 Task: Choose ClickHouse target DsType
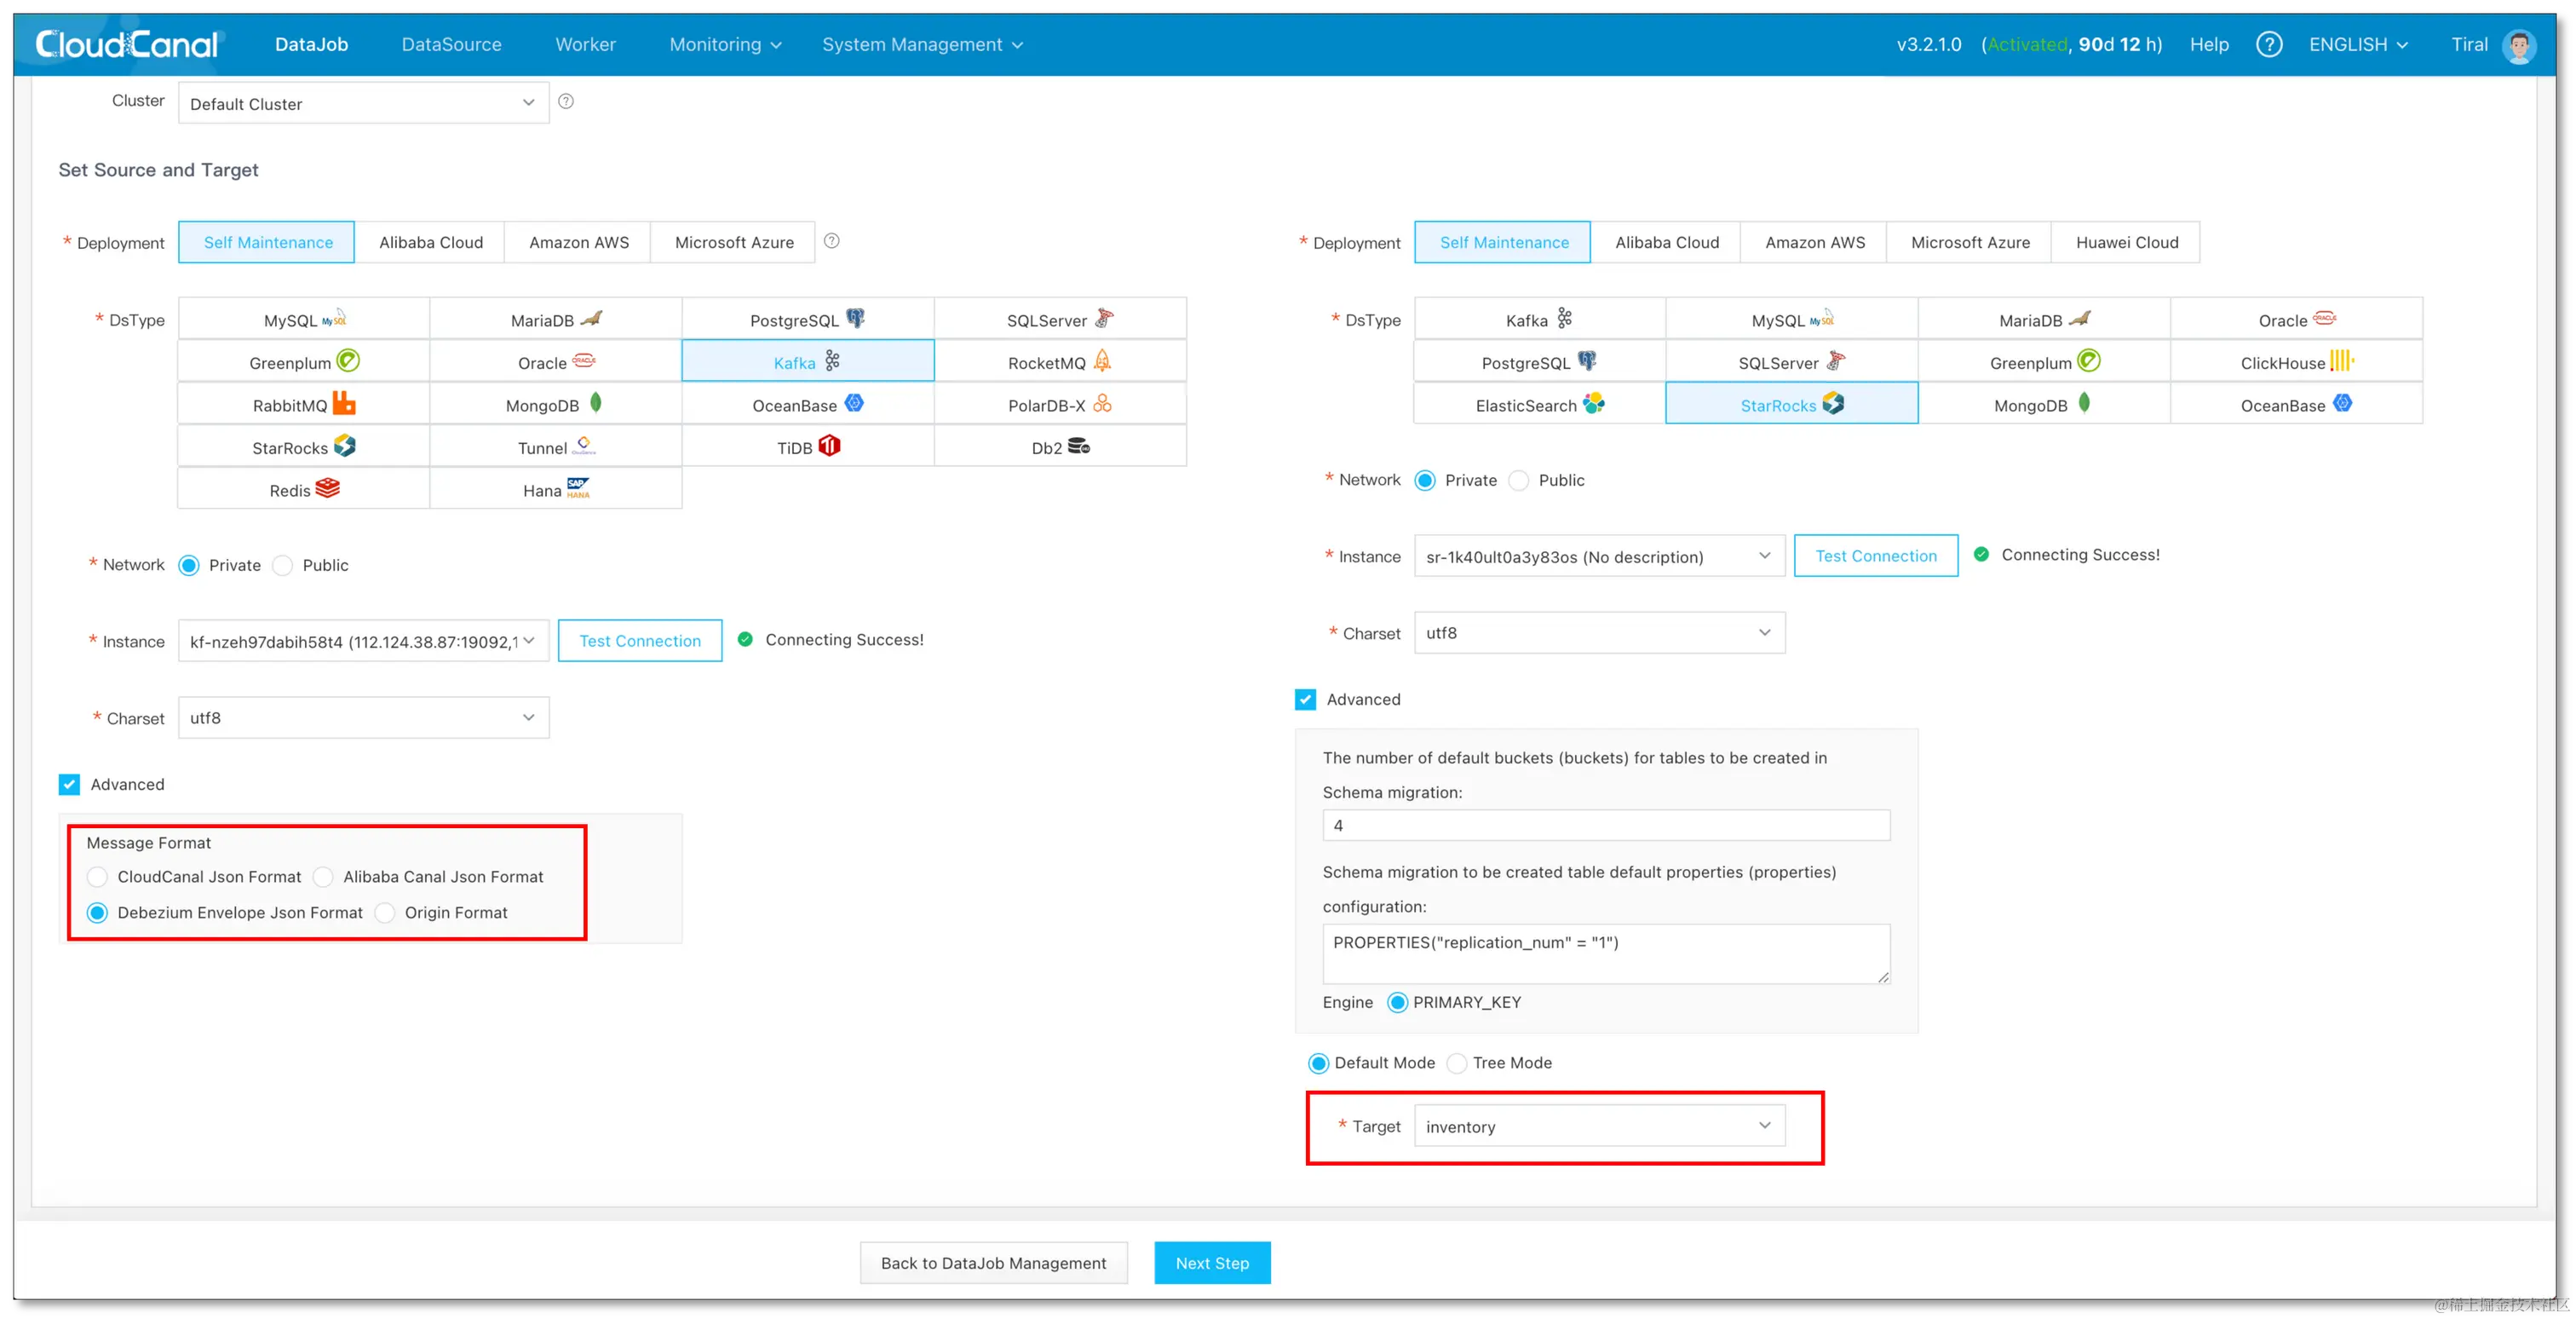[x=2296, y=361]
